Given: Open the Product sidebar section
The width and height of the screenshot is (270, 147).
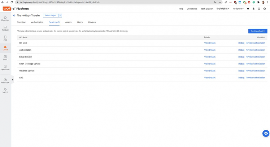Looking at the screenshot, I should [5, 28].
